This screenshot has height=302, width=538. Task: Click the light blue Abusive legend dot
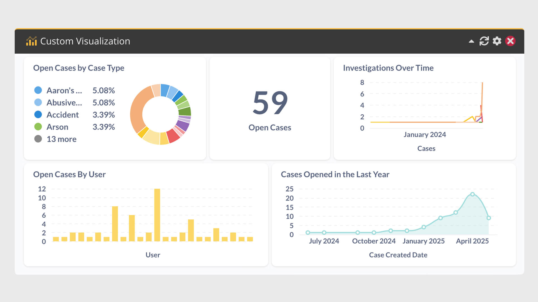37,102
